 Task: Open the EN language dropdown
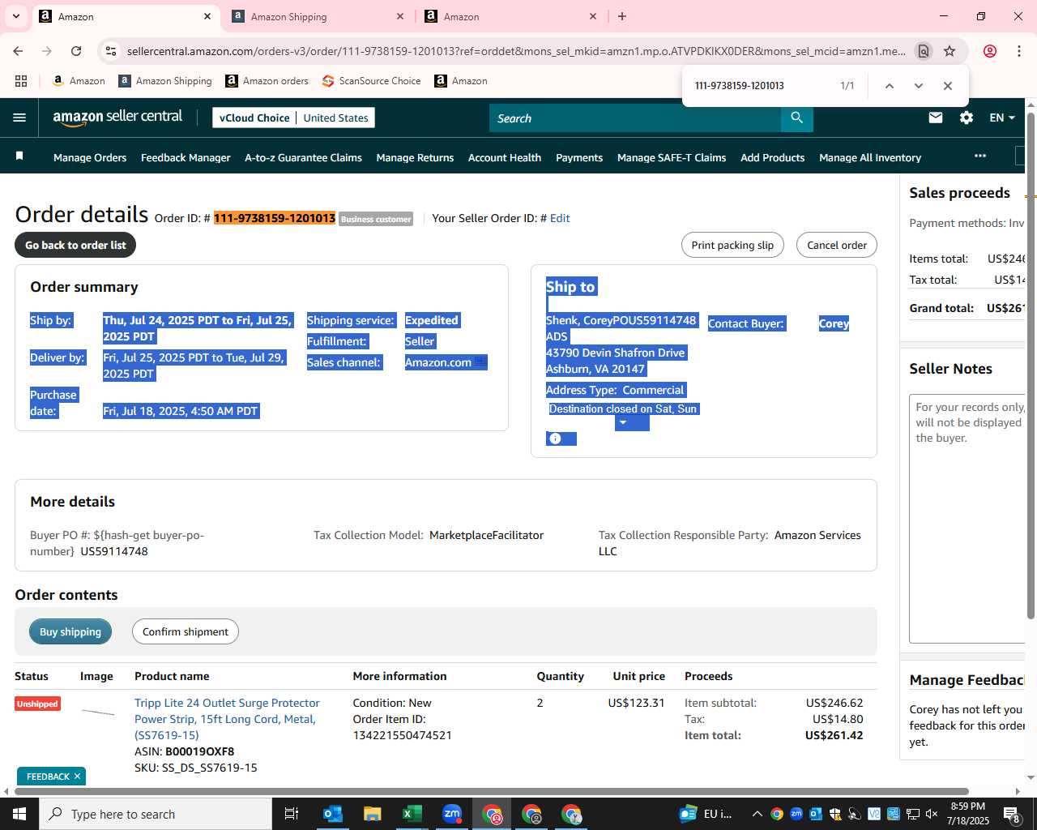pyautogui.click(x=1002, y=118)
